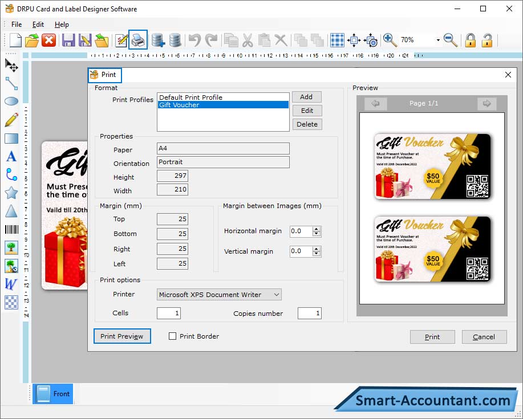Click the printer icon in toolbar

[x=138, y=40]
